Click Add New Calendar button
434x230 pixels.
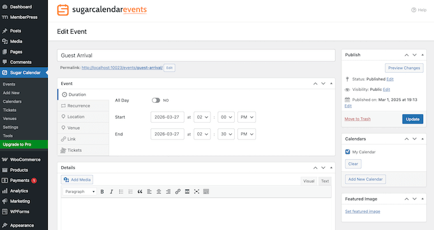[x=365, y=180]
